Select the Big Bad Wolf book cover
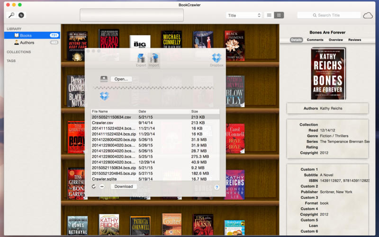379x237 pixels. tap(109, 39)
